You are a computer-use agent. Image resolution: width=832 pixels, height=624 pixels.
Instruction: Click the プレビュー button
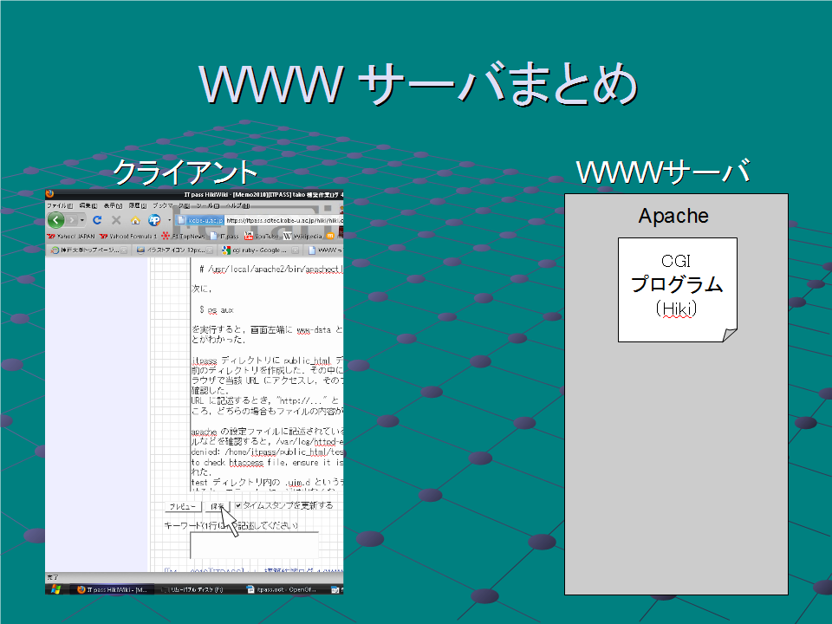tap(183, 506)
